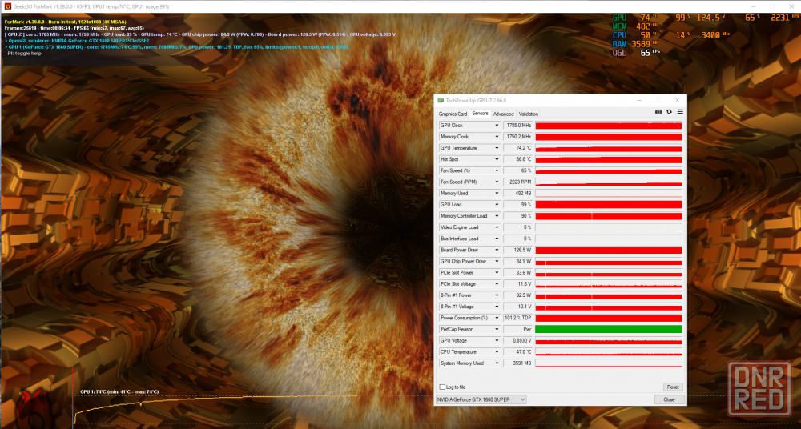Click the 1750.2 MHz Memory Clock value
This screenshot has height=429, width=801.
click(x=518, y=137)
